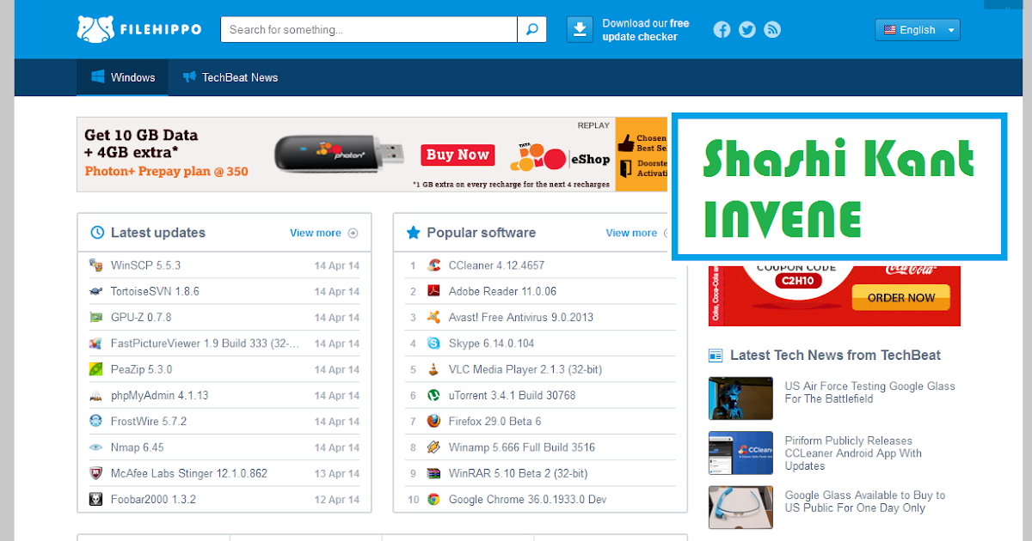Click the FileHippo logo
This screenshot has width=1032, height=541.
coord(138,29)
